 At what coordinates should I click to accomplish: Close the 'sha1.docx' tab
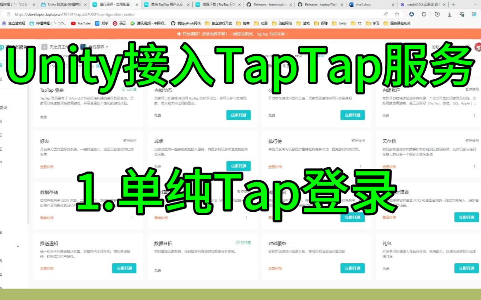coord(393,5)
